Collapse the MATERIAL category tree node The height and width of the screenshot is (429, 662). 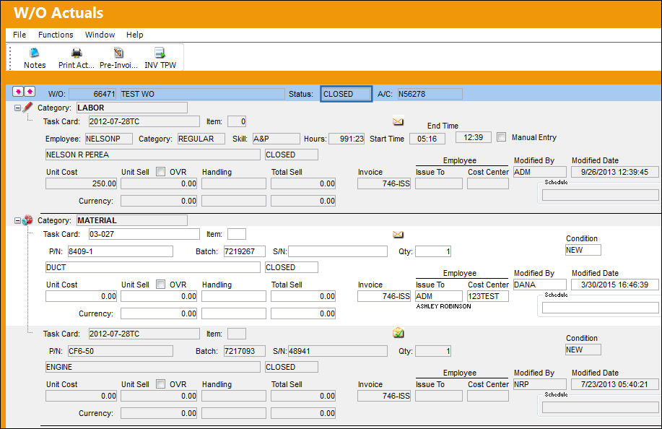click(x=17, y=221)
